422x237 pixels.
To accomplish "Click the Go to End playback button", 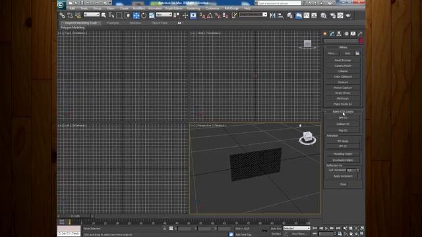I will click(338, 228).
